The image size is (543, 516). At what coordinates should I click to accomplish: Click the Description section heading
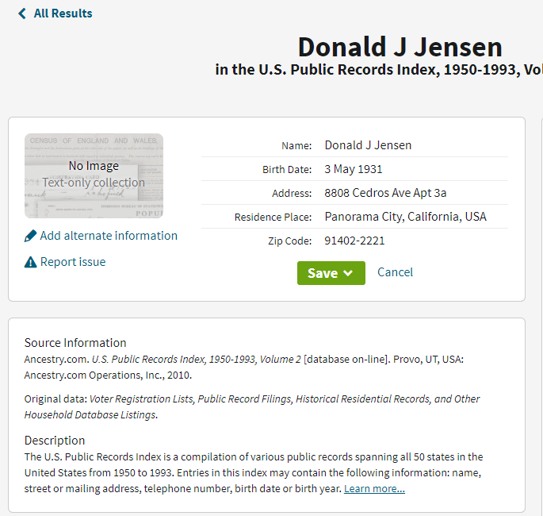point(55,441)
